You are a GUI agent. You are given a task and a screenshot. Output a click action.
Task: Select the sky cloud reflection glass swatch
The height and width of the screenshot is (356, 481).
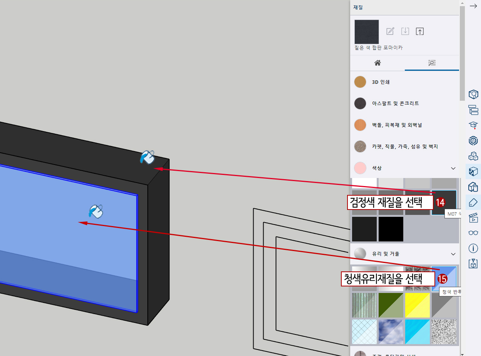point(391,332)
